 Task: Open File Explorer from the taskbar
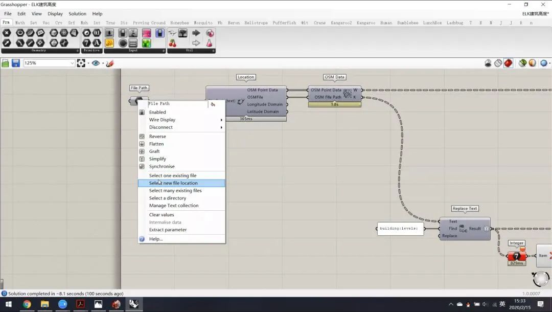(44, 304)
